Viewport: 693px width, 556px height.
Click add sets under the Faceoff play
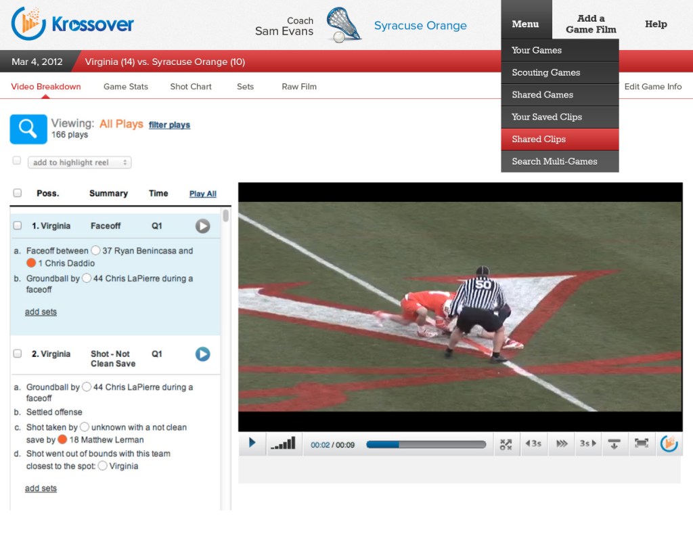(41, 312)
